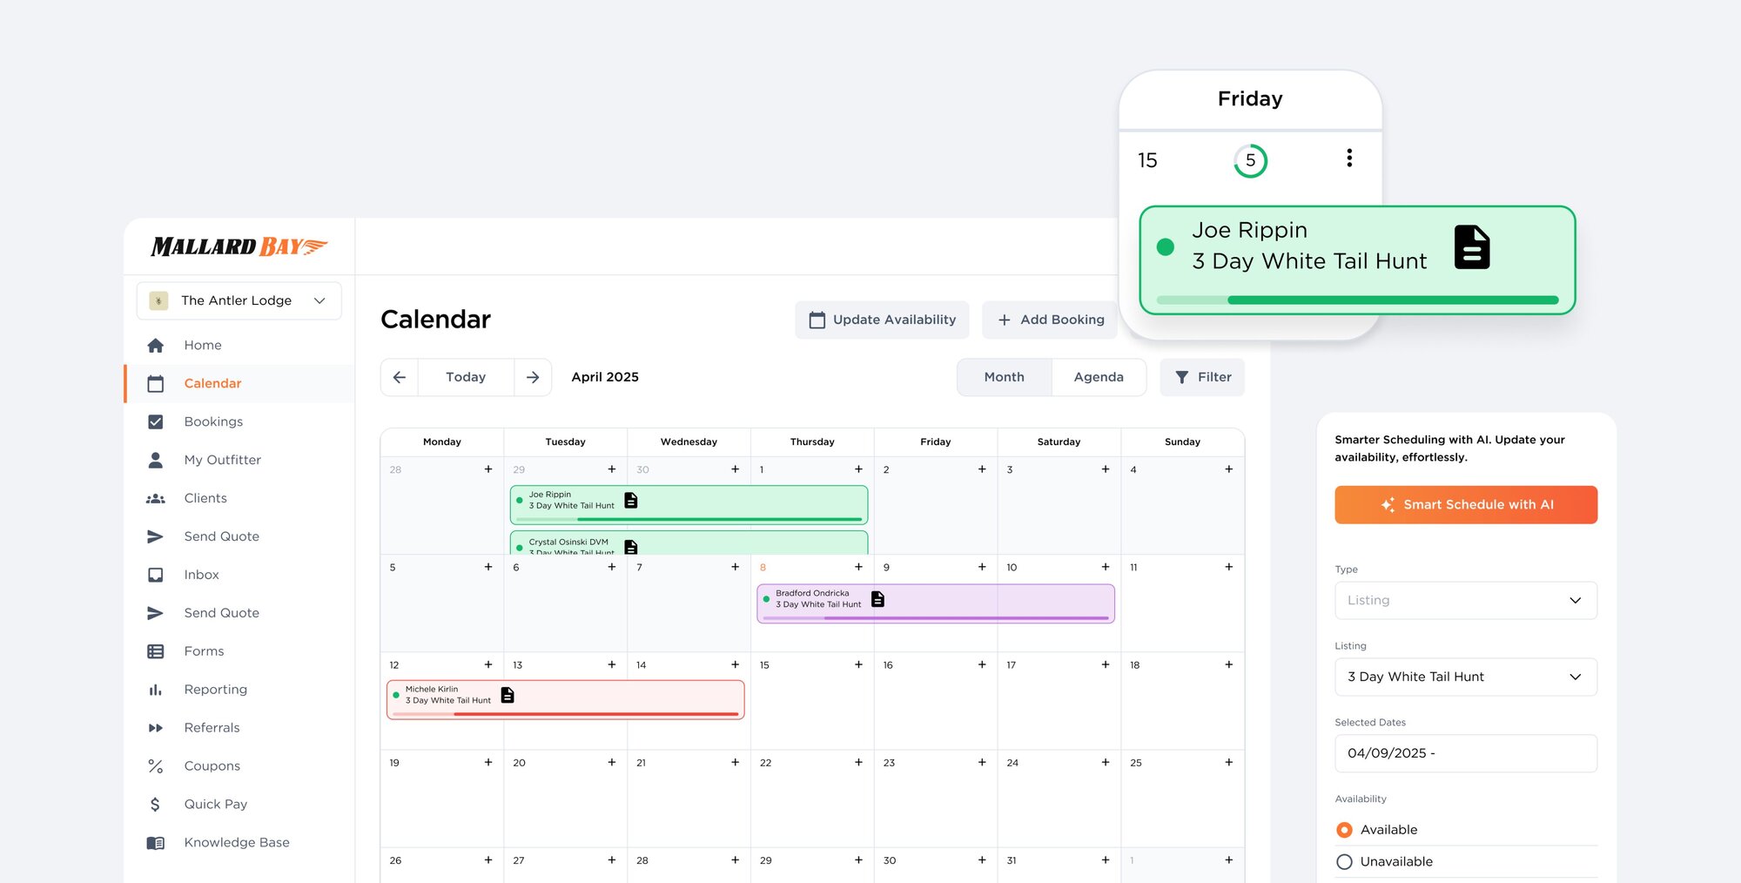
Task: Click the Clients people icon
Action: tap(155, 498)
